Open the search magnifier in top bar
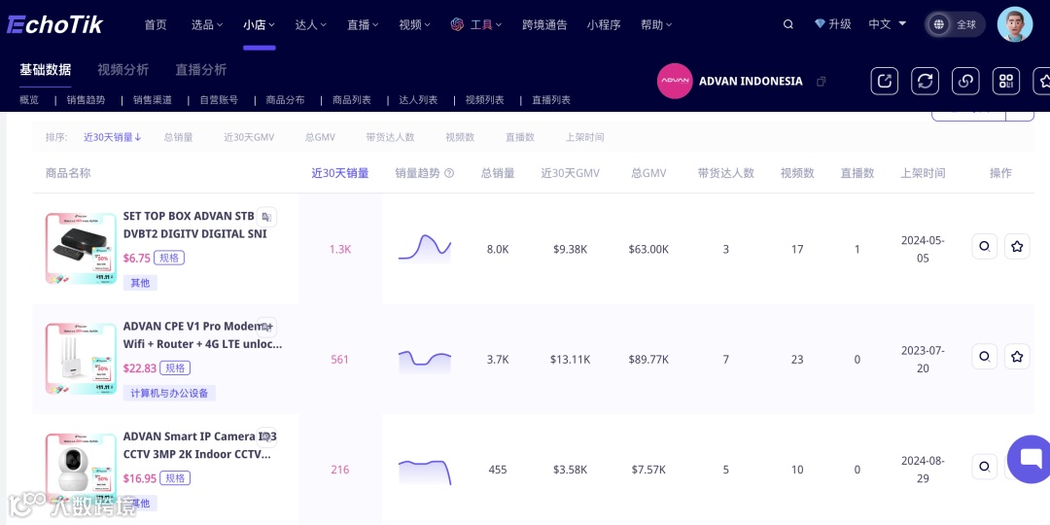The height and width of the screenshot is (525, 1050). pos(788,24)
